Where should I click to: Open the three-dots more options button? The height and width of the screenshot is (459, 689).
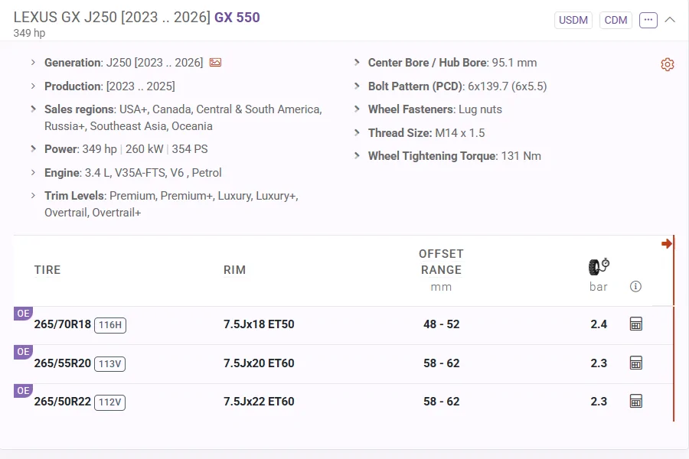pyautogui.click(x=648, y=20)
